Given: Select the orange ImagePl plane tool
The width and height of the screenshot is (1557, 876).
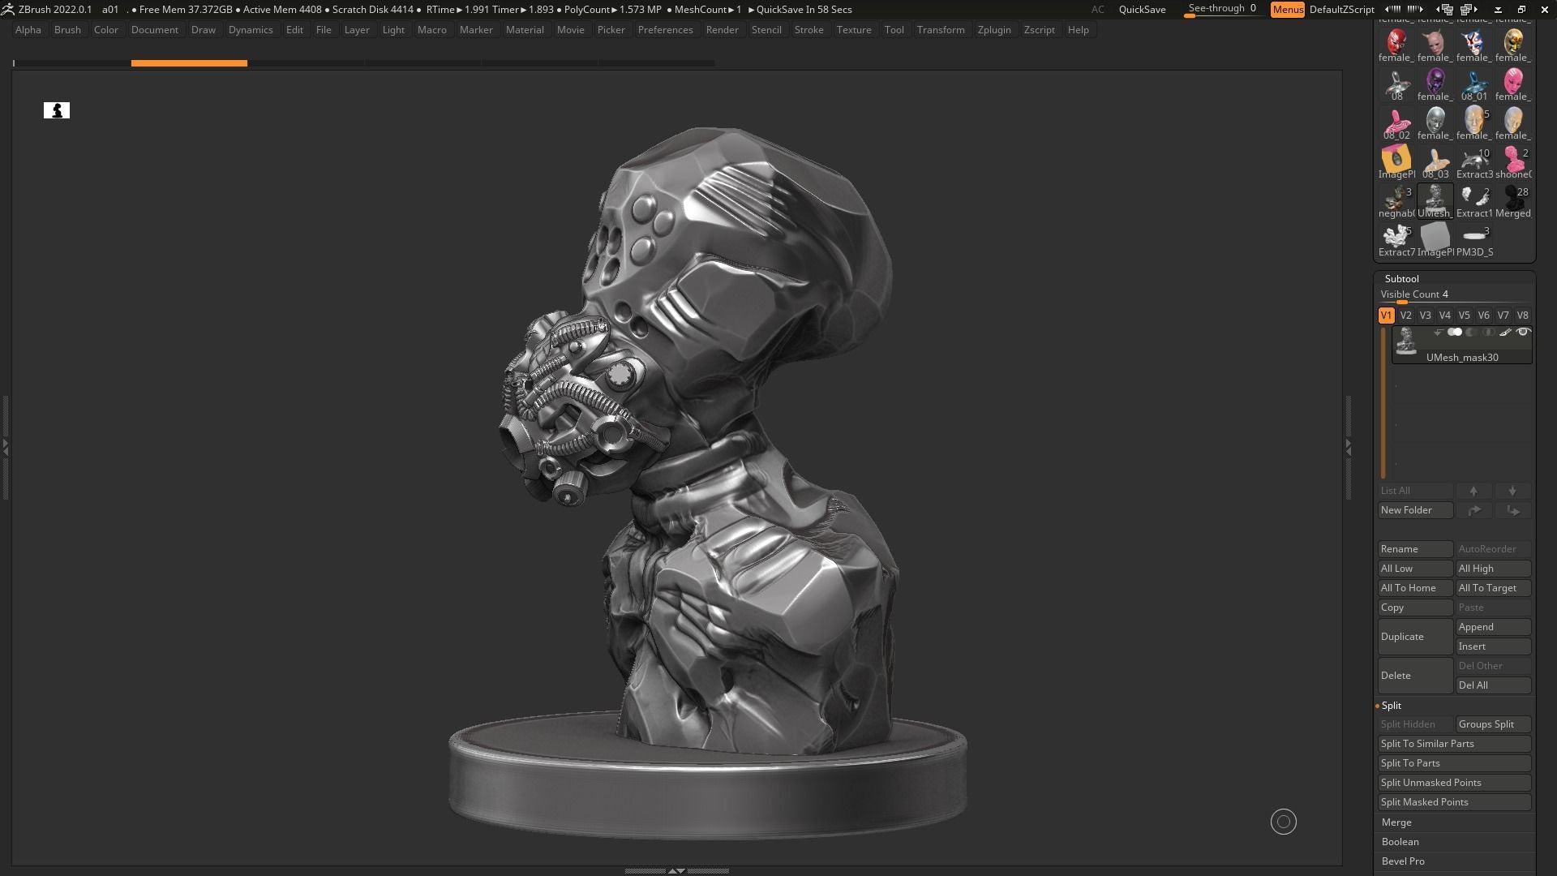Looking at the screenshot, I should point(1396,161).
